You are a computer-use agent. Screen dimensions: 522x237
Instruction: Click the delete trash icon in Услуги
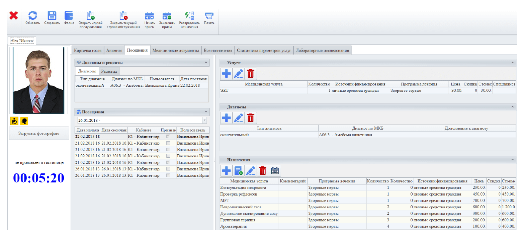251,73
